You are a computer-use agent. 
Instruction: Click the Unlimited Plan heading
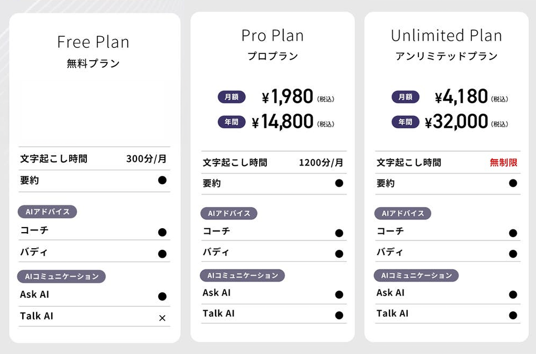tap(446, 36)
